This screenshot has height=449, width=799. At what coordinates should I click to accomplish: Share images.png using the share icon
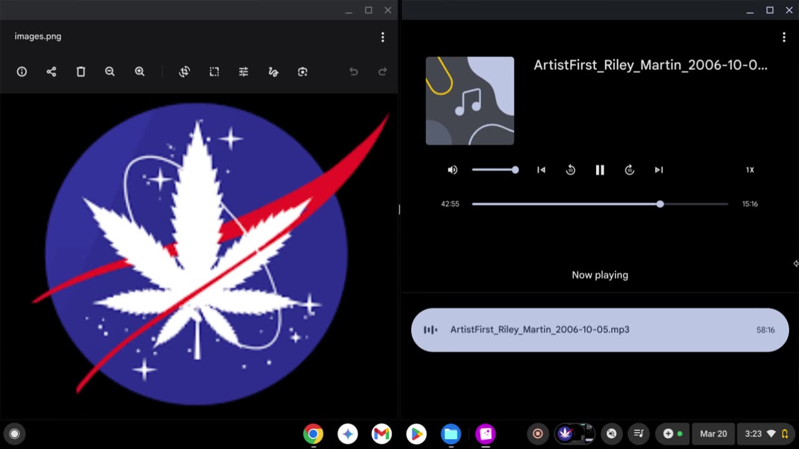tap(51, 72)
